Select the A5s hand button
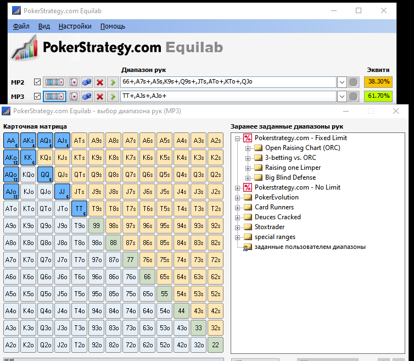The width and height of the screenshot is (414, 361). [165, 140]
